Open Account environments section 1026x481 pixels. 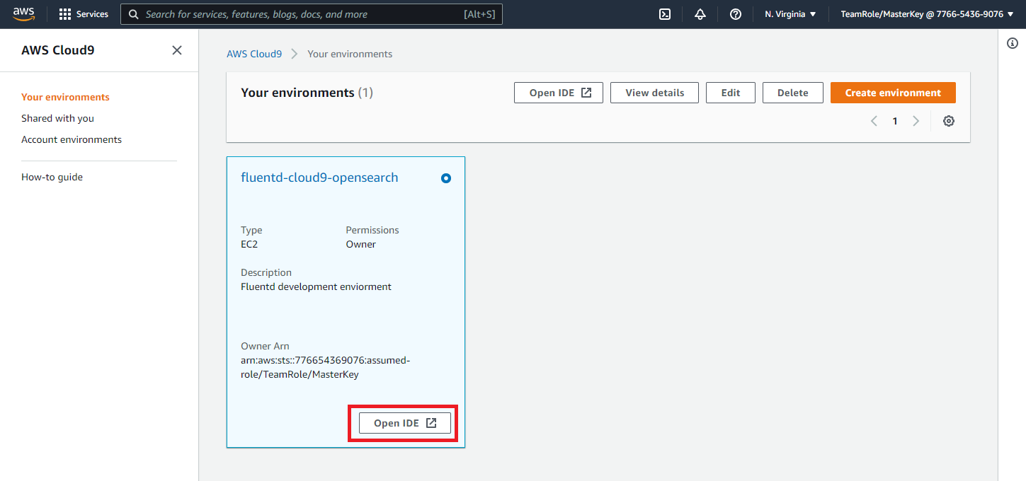(x=72, y=139)
